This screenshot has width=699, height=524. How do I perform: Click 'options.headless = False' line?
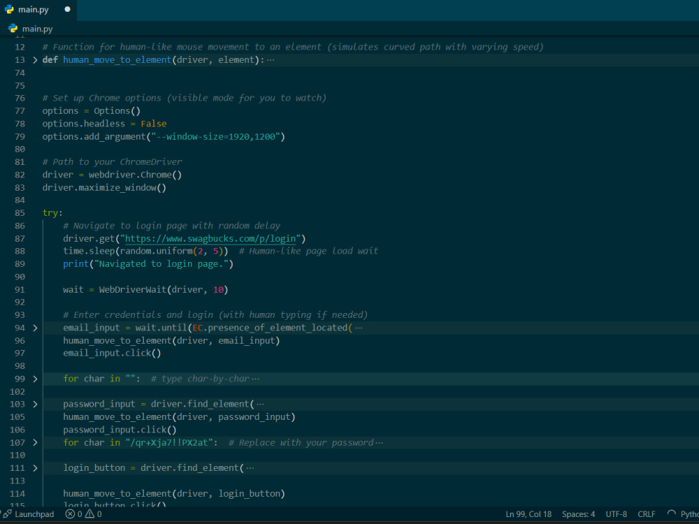click(x=104, y=124)
